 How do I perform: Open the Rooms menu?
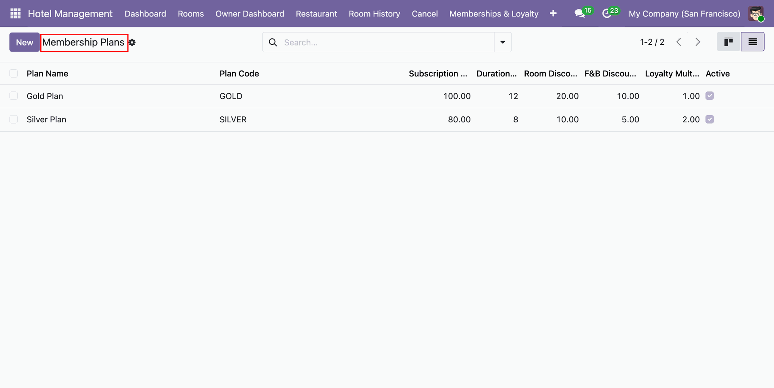pos(191,14)
